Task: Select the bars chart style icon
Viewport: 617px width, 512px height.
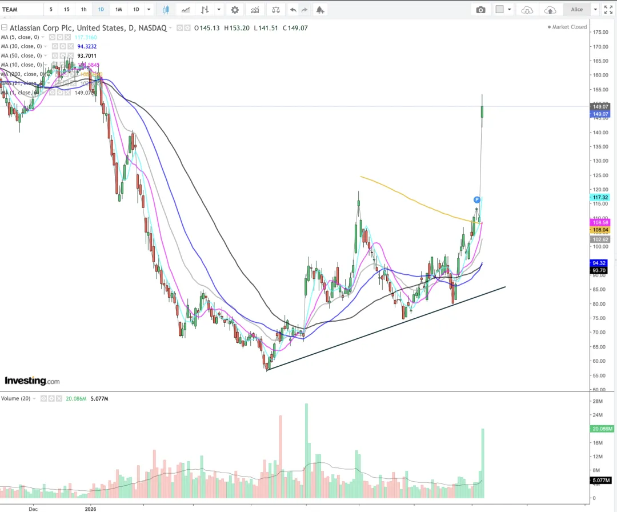Action: (x=205, y=10)
